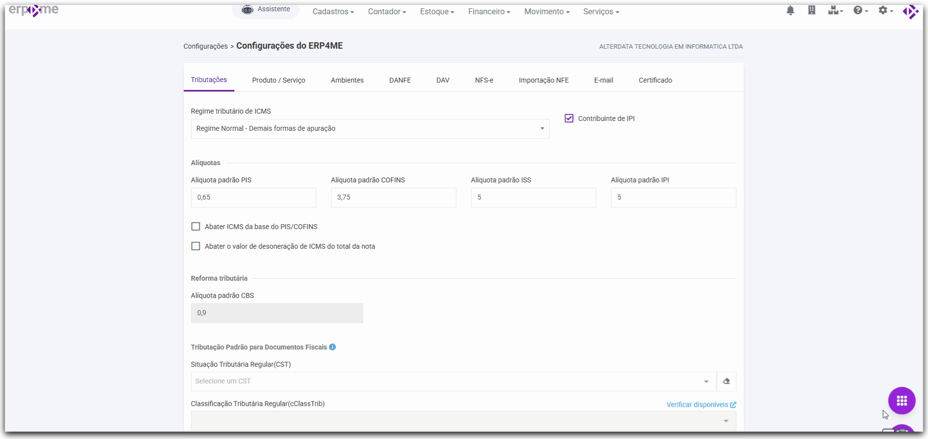Viewport: 928px width, 439px height.
Task: Open the Assistente button
Action: pos(266,9)
